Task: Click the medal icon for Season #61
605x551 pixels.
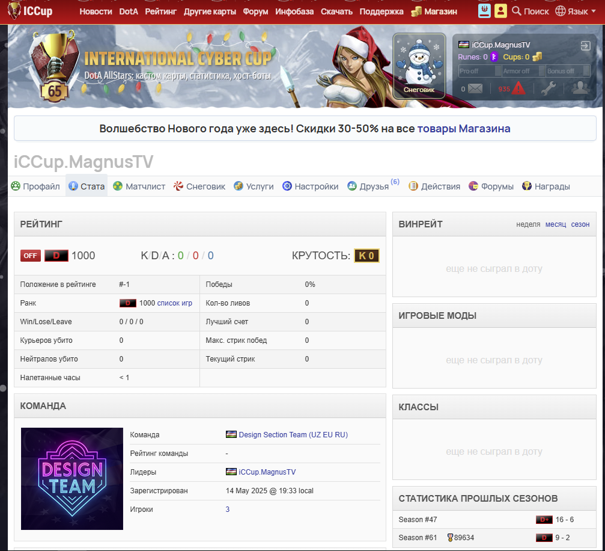Action: pos(450,538)
